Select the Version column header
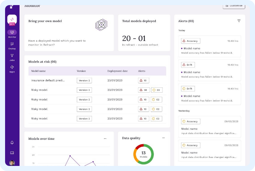This screenshot has height=171, width=255. click(81, 71)
